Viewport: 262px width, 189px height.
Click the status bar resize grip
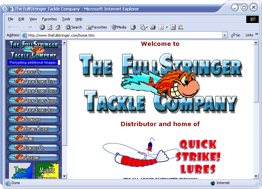point(257,184)
